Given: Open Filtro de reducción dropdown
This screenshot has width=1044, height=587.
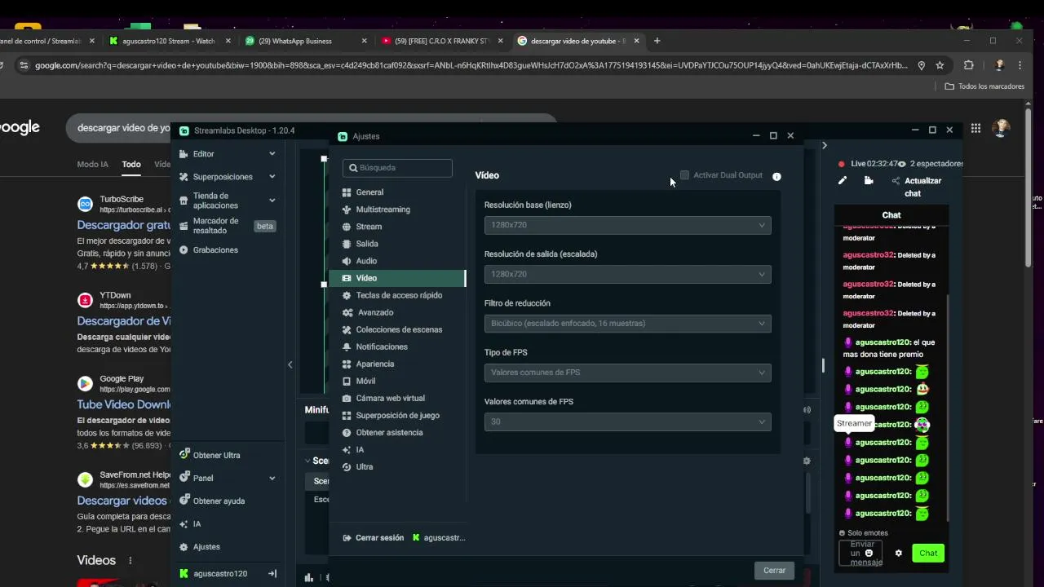Looking at the screenshot, I should point(627,323).
